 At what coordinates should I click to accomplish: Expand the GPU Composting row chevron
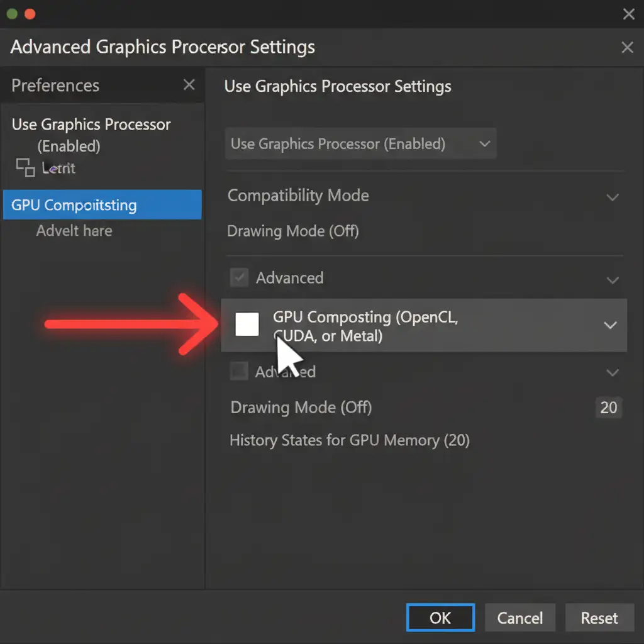[x=610, y=325]
